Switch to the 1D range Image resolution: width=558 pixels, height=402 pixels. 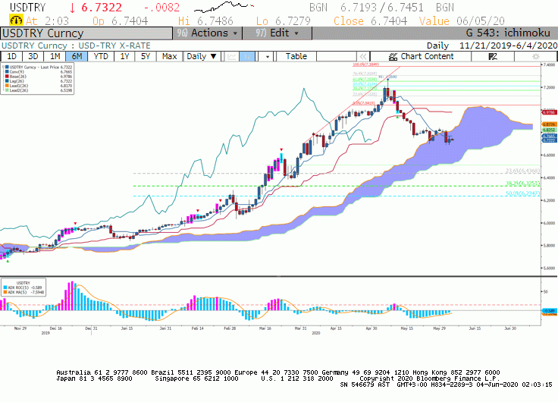[x=11, y=57]
